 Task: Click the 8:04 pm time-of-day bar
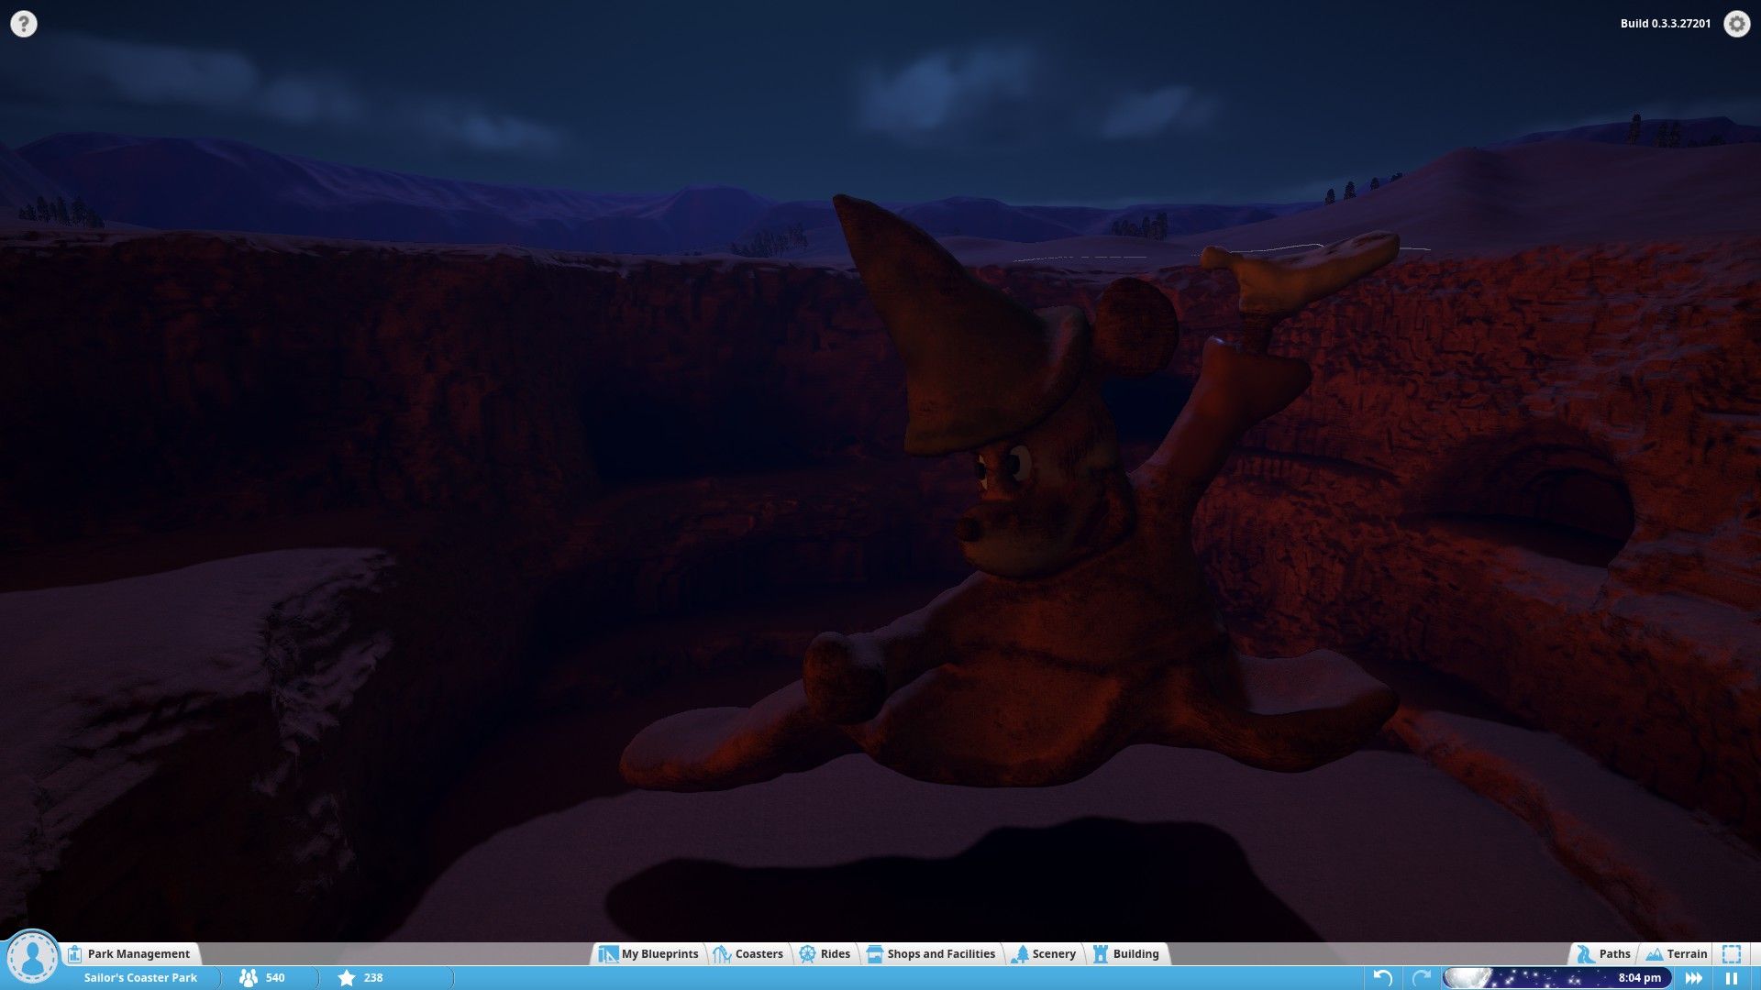(1556, 978)
